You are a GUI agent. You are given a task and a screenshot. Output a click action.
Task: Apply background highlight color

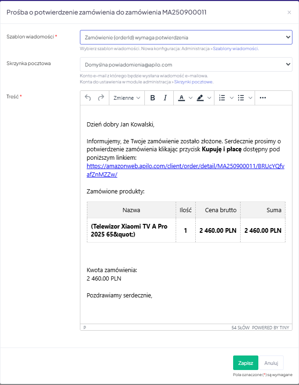(200, 98)
